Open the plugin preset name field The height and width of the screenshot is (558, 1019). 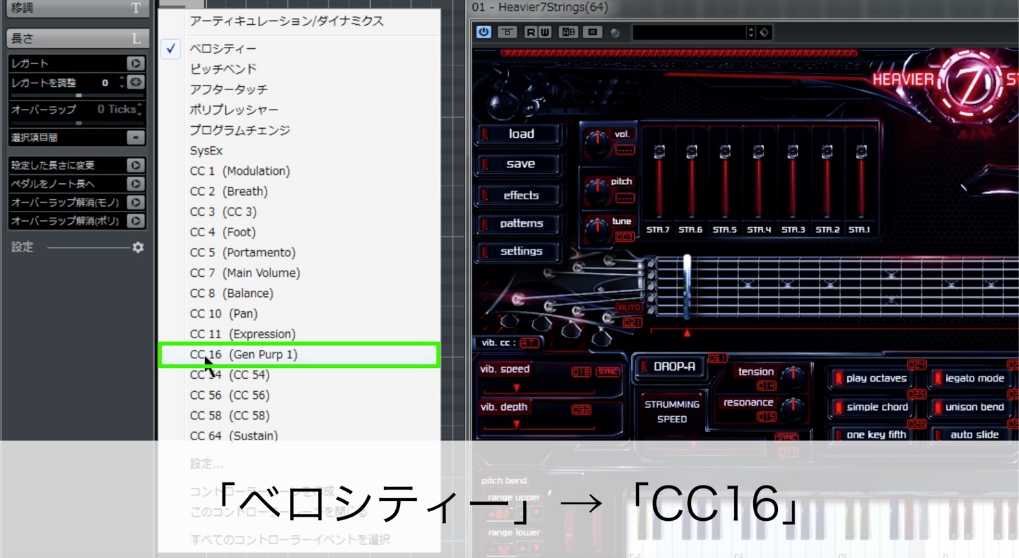click(689, 32)
